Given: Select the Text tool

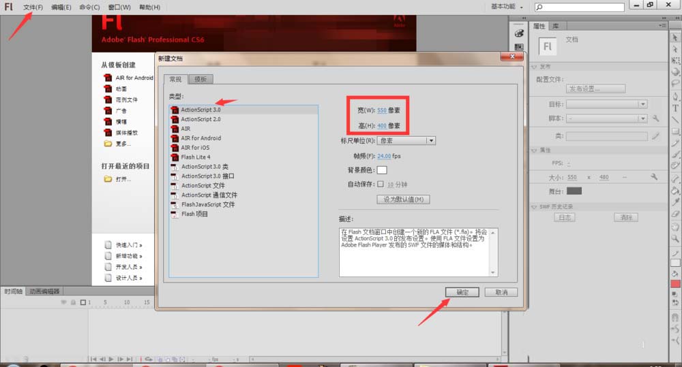Looking at the screenshot, I should coord(675,108).
